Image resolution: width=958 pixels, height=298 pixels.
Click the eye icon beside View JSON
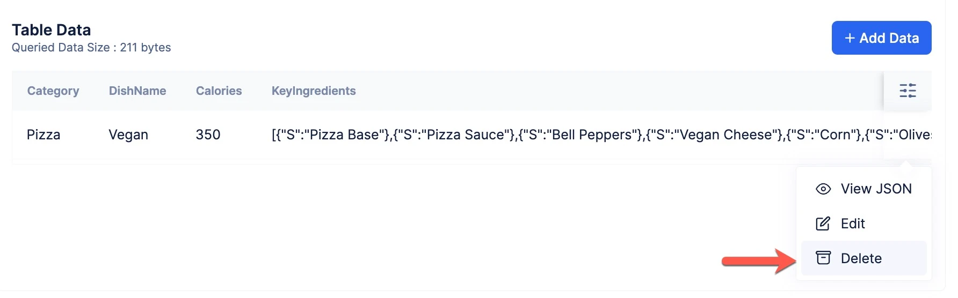[x=823, y=189]
